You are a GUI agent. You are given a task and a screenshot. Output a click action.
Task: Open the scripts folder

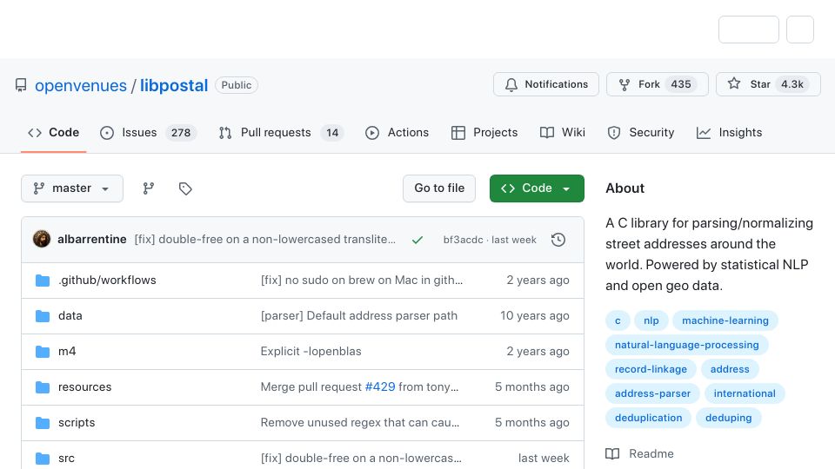coord(77,423)
